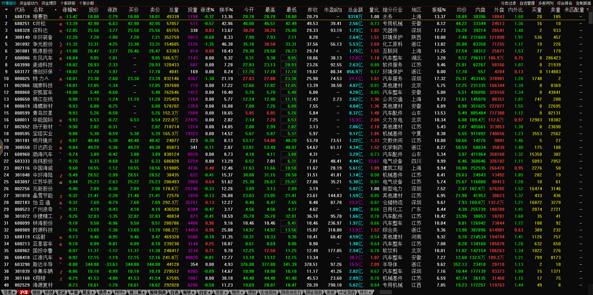The image size is (593, 295).
Task: Select the 创业 market tab
Action: [37, 292]
